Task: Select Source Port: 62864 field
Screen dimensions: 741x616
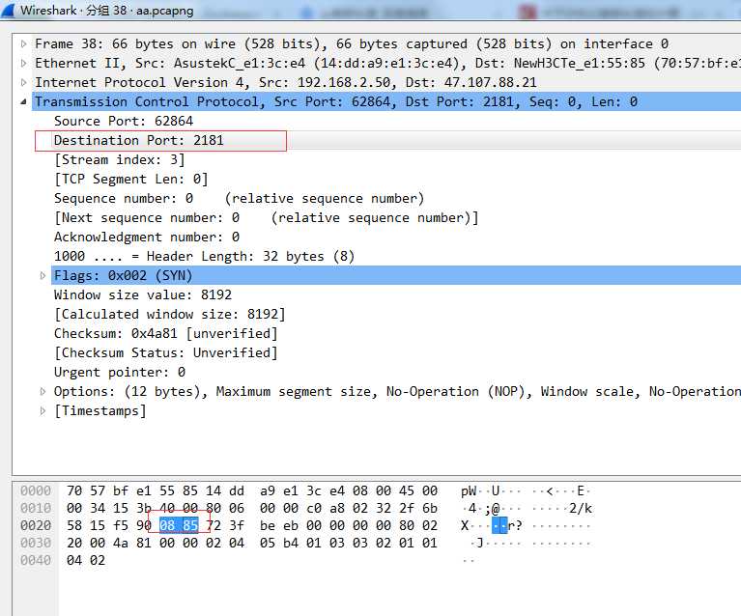Action: (124, 121)
